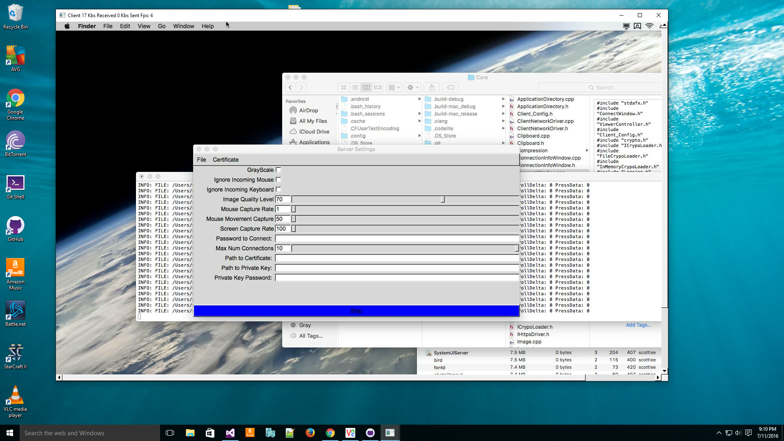The image size is (784, 441).
Task: Click the Finder edit tags icon
Action: tap(450, 87)
